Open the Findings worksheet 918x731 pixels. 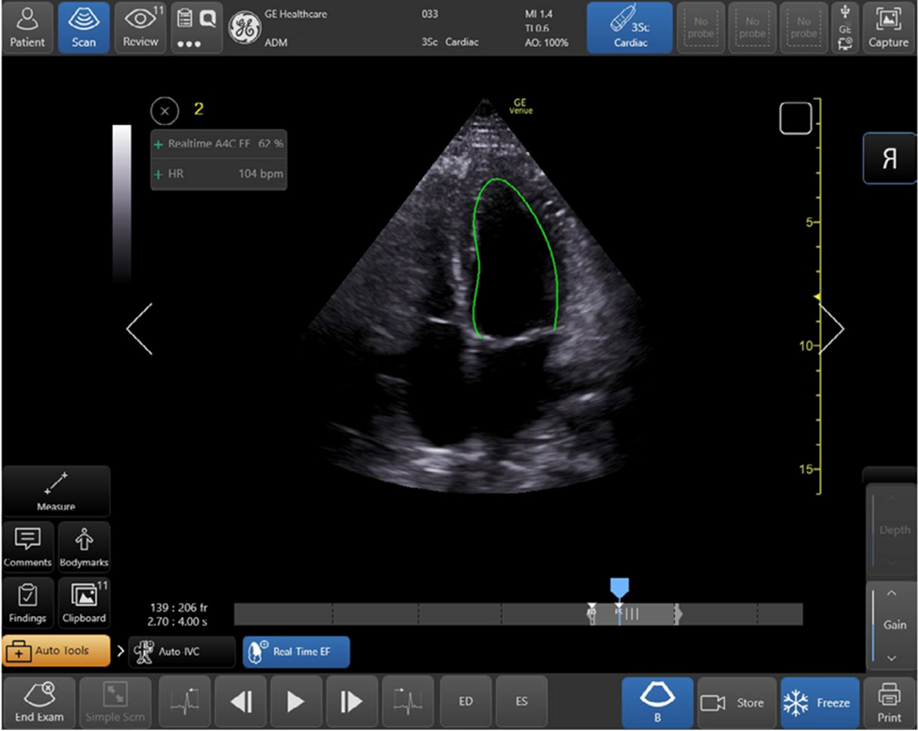tap(28, 602)
